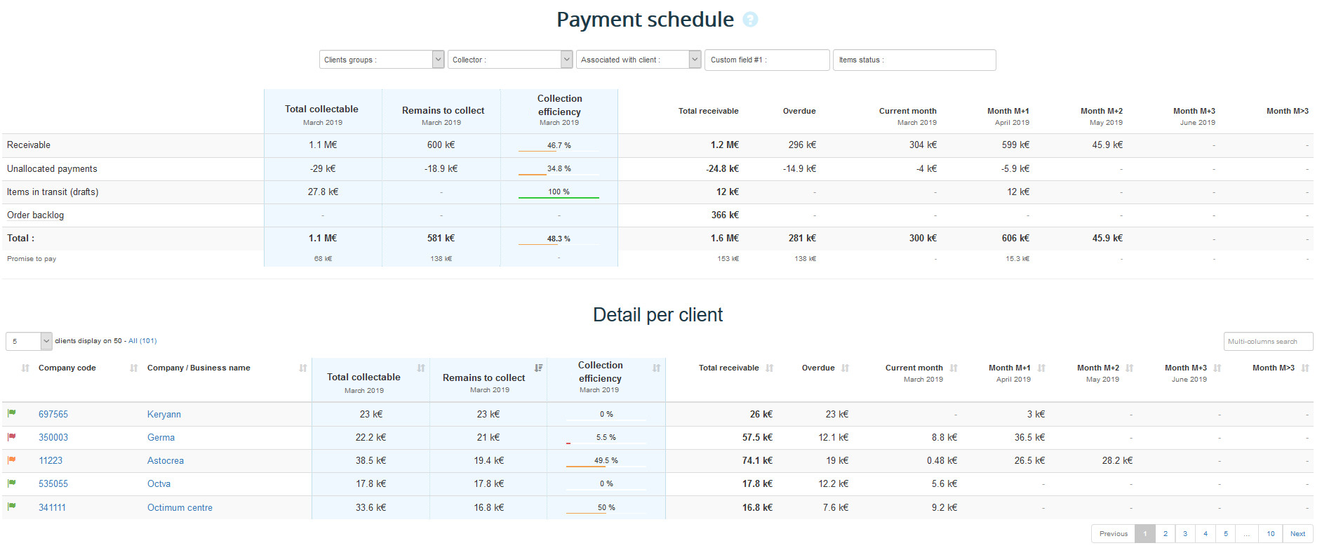Click sort icon on Remains to collect

pos(538,368)
